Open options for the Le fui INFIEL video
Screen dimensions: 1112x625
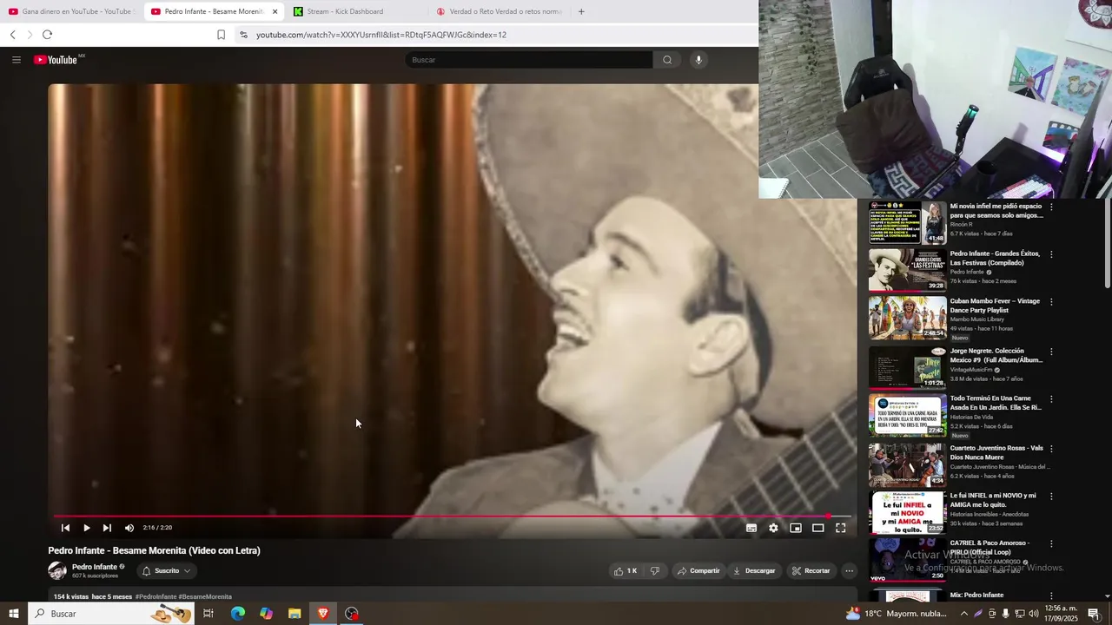(1051, 497)
